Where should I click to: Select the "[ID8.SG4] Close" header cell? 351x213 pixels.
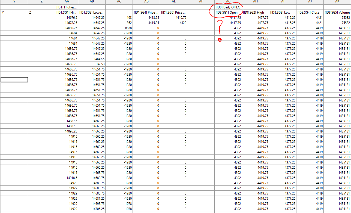coord(310,13)
